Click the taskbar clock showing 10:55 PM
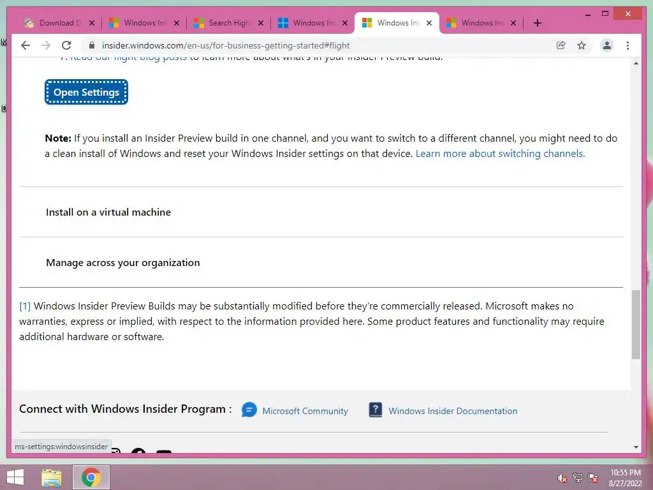The image size is (653, 490). click(x=626, y=478)
